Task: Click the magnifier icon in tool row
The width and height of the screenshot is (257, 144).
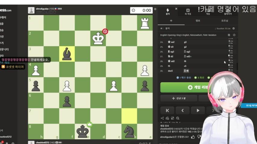Action: pos(178,118)
